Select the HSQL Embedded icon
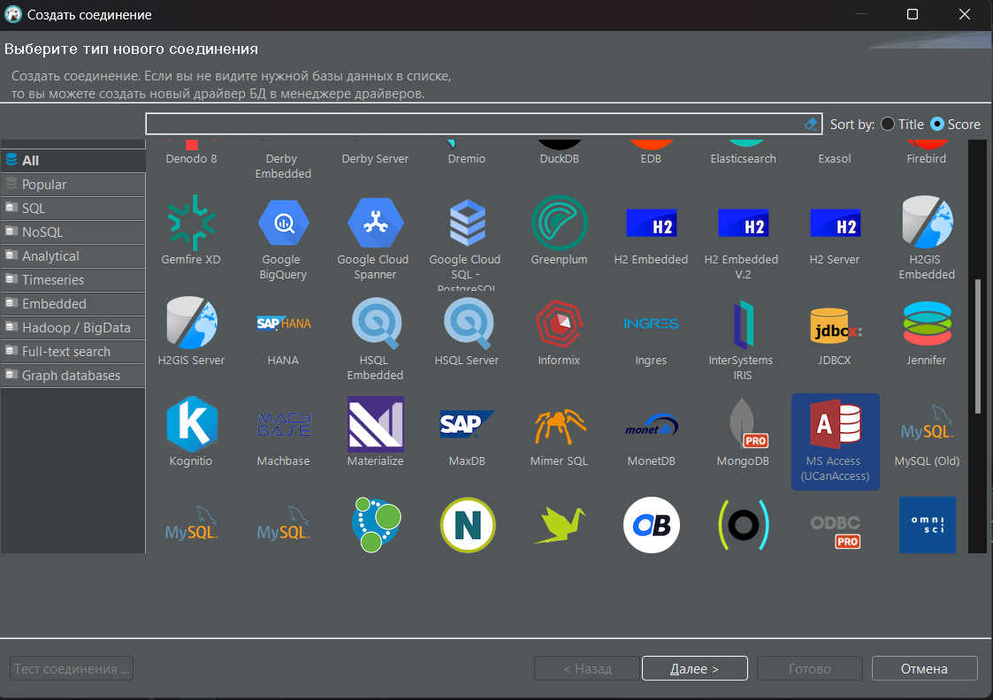The width and height of the screenshot is (993, 700). 375,323
